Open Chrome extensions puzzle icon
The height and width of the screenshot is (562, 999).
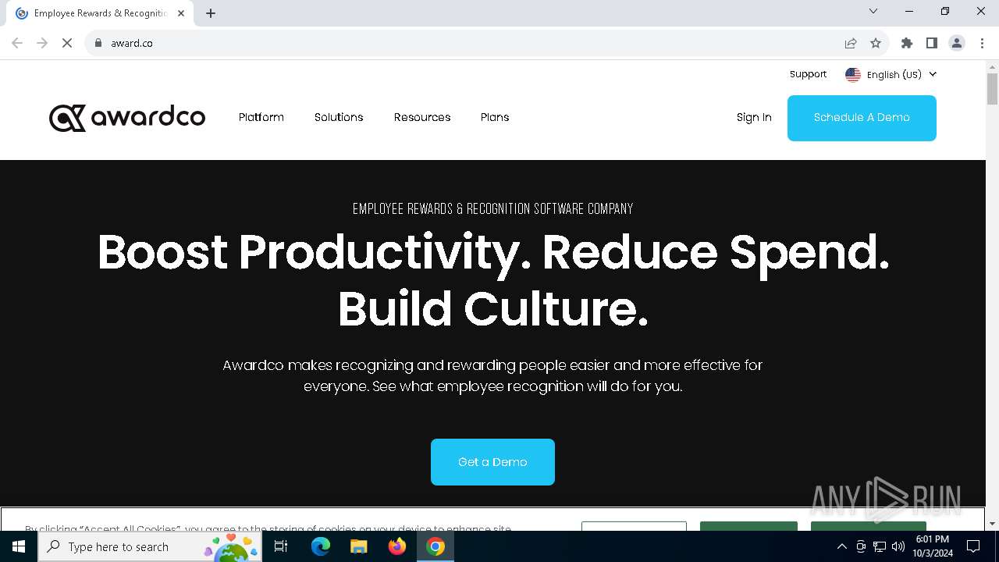coord(907,43)
